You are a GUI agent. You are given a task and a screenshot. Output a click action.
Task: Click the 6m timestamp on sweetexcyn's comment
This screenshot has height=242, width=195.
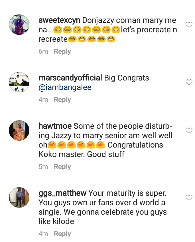tap(43, 52)
